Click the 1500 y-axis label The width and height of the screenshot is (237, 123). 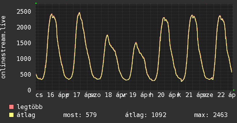(24, 43)
